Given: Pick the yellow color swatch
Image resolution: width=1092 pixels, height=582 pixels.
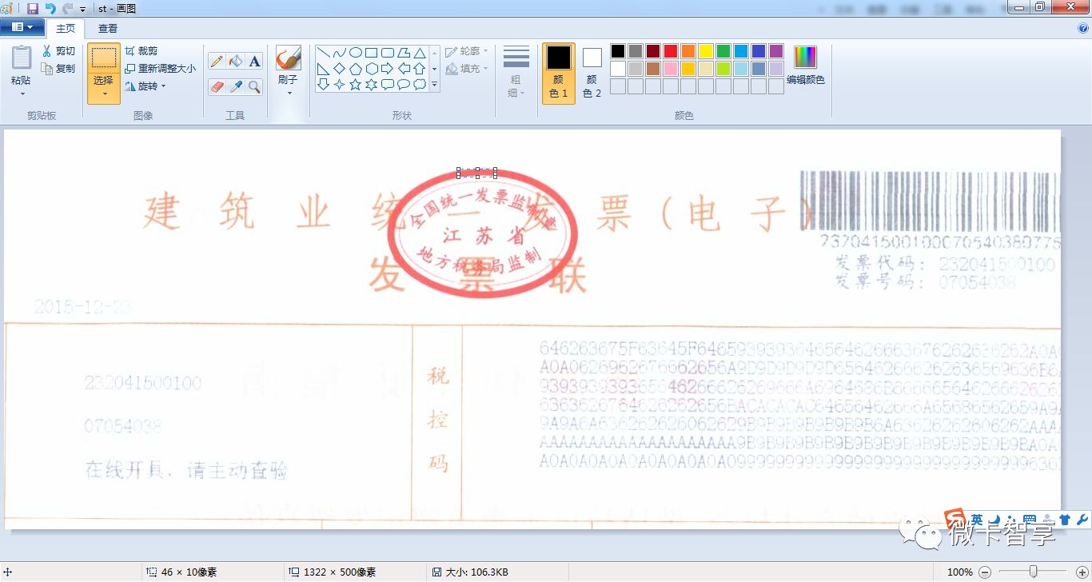Looking at the screenshot, I should (x=706, y=51).
